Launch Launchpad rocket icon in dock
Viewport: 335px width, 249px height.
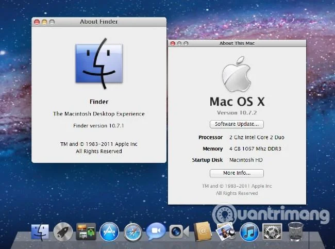tap(63, 232)
